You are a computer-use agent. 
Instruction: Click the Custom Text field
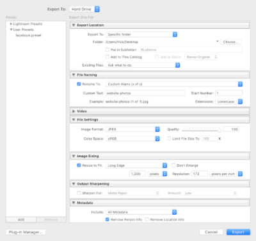(145, 93)
